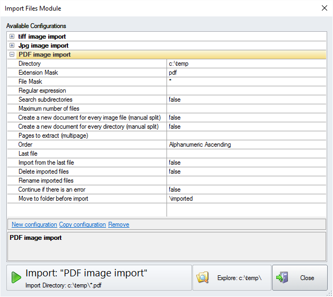Image resolution: width=333 pixels, height=297 pixels.
Task: Expand the Jpg image import configuration
Action: coord(12,46)
